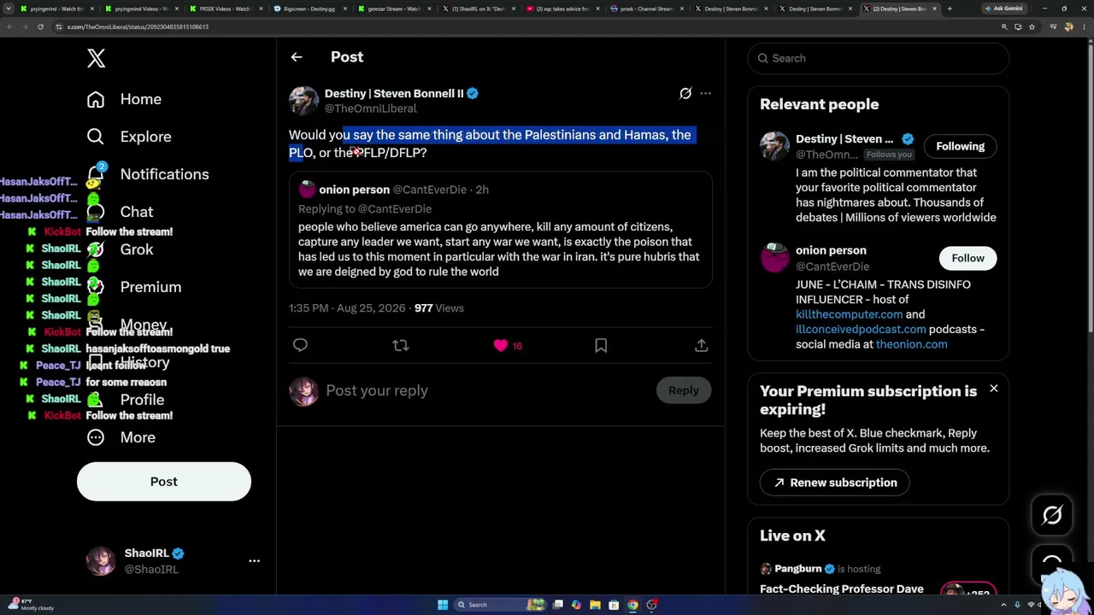The height and width of the screenshot is (615, 1094).
Task: Click the Home house icon
Action: (x=96, y=99)
